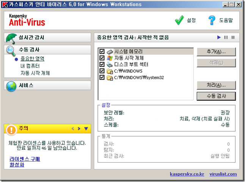Select the 시스템 메모리 list row text

[x=129, y=52]
